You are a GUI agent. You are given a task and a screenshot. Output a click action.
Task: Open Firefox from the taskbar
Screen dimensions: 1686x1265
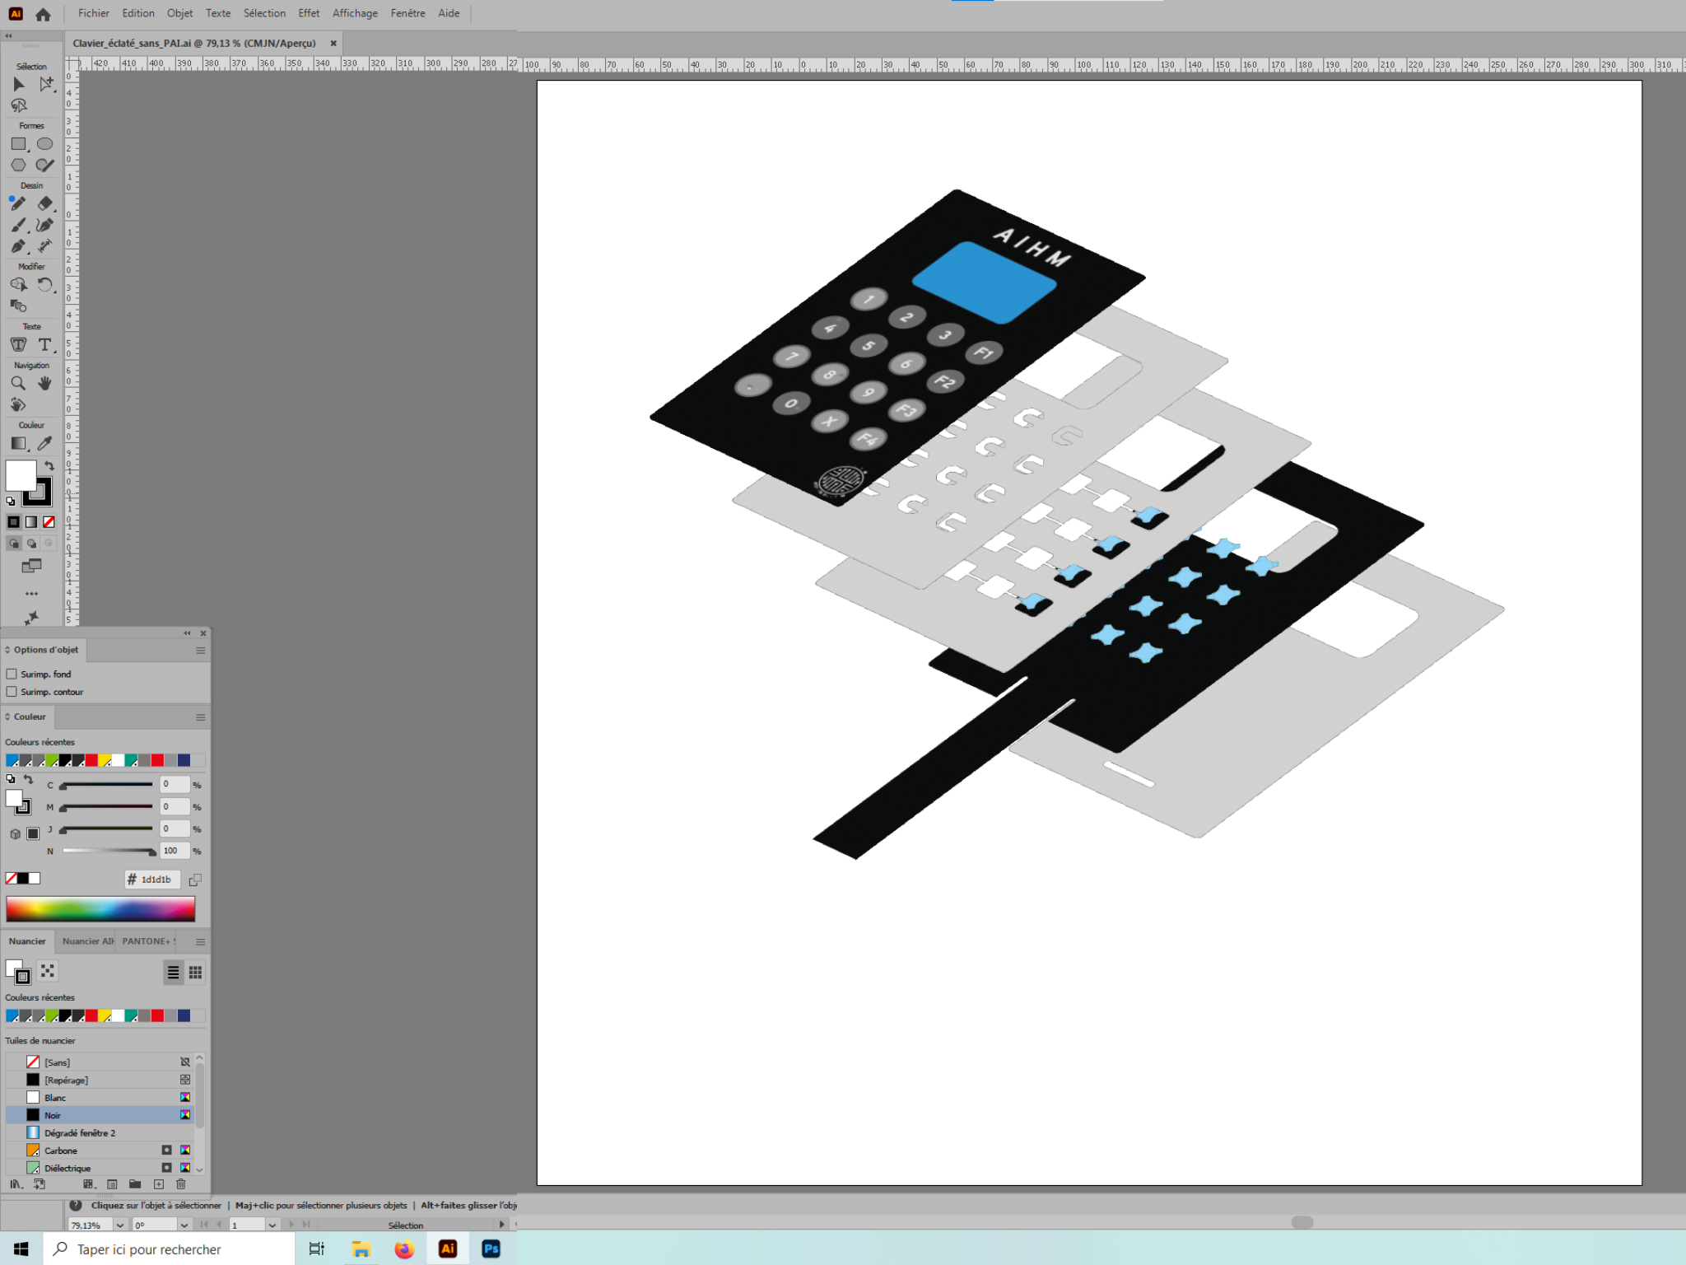tap(404, 1249)
